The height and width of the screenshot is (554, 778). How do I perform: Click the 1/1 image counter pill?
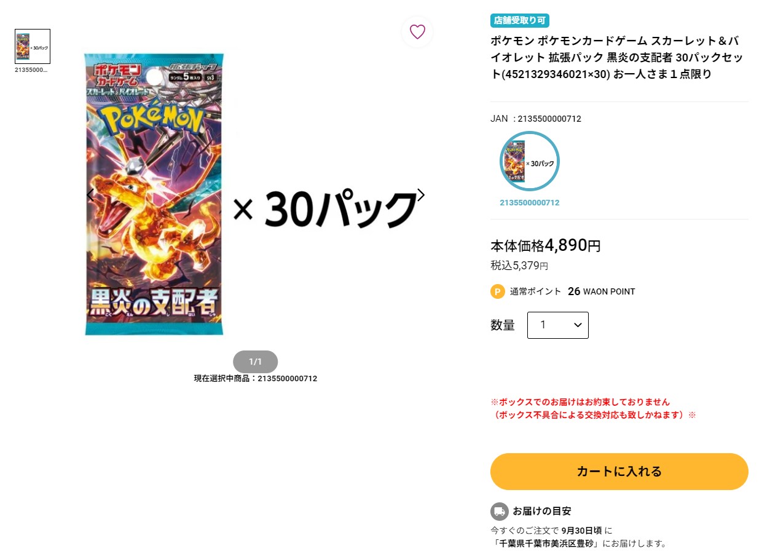pos(256,362)
